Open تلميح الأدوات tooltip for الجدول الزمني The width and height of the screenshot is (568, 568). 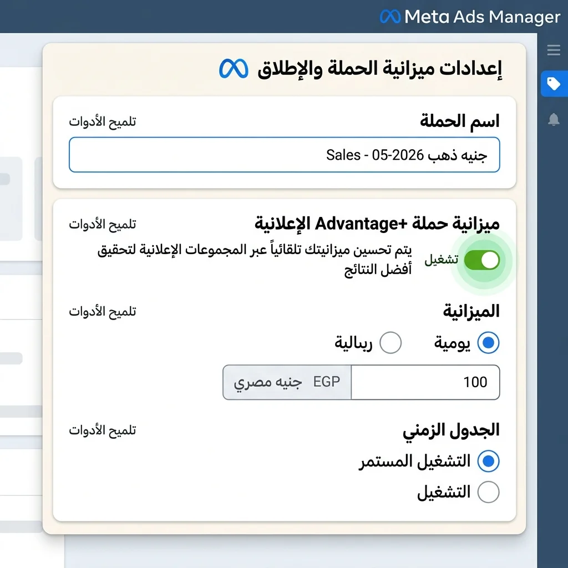point(103,430)
